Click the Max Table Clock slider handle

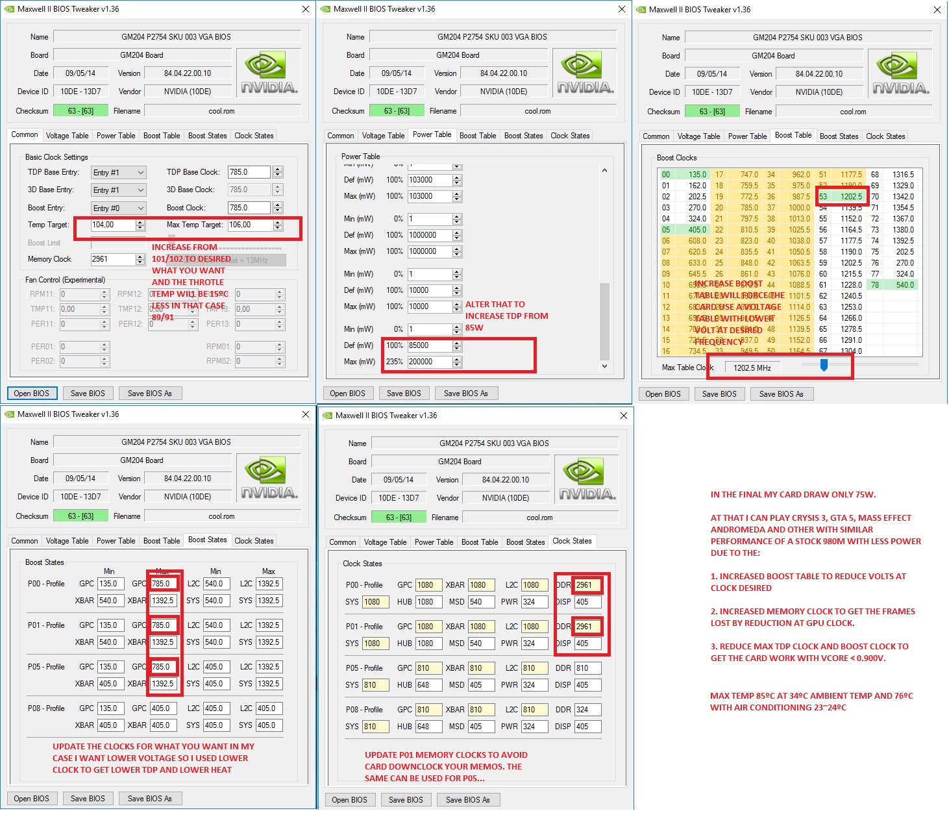coord(824,365)
